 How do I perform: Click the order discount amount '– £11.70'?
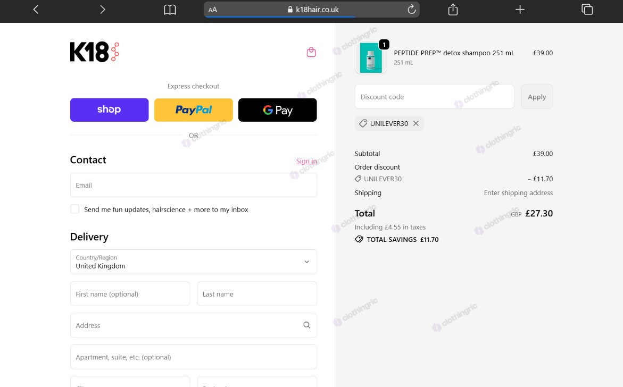pos(540,179)
